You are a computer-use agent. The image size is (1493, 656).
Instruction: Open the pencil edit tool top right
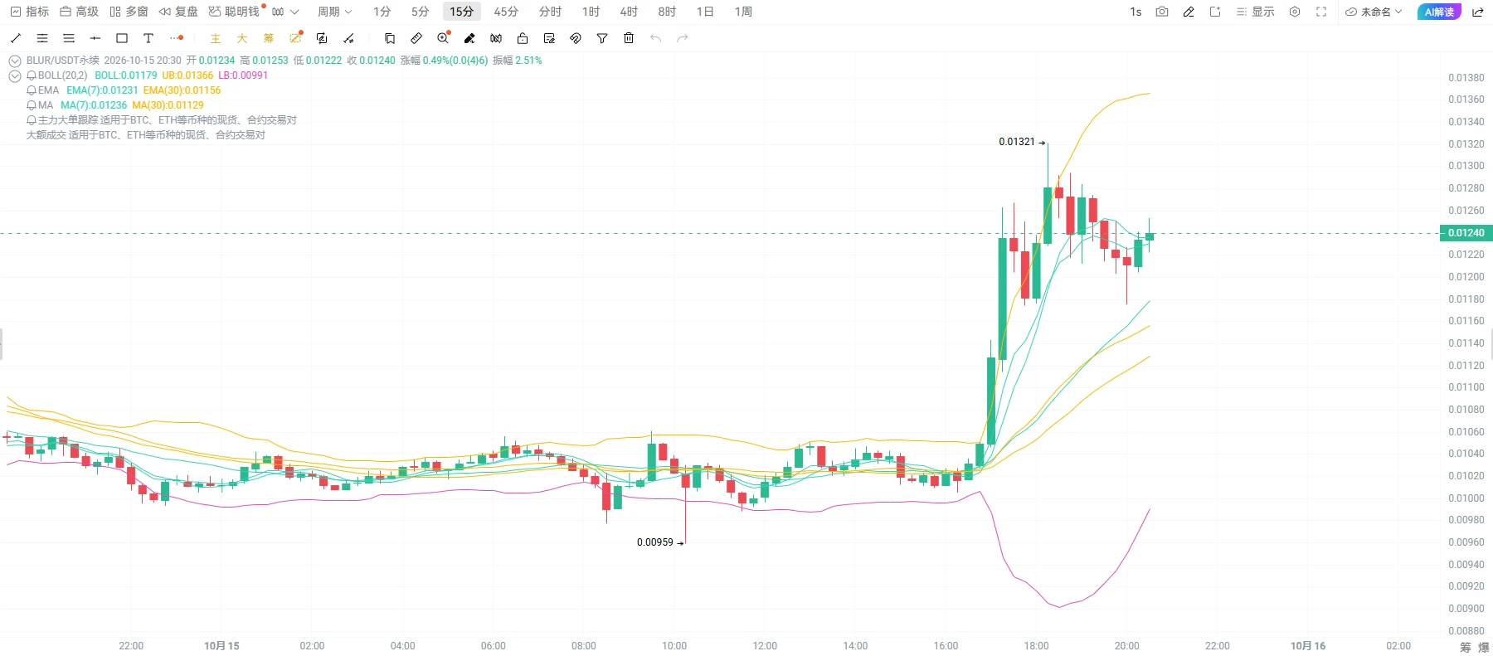(x=1189, y=12)
